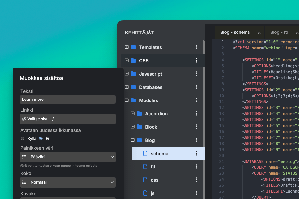Click the Databases folder icon
The width and height of the screenshot is (299, 199).
click(x=133, y=87)
